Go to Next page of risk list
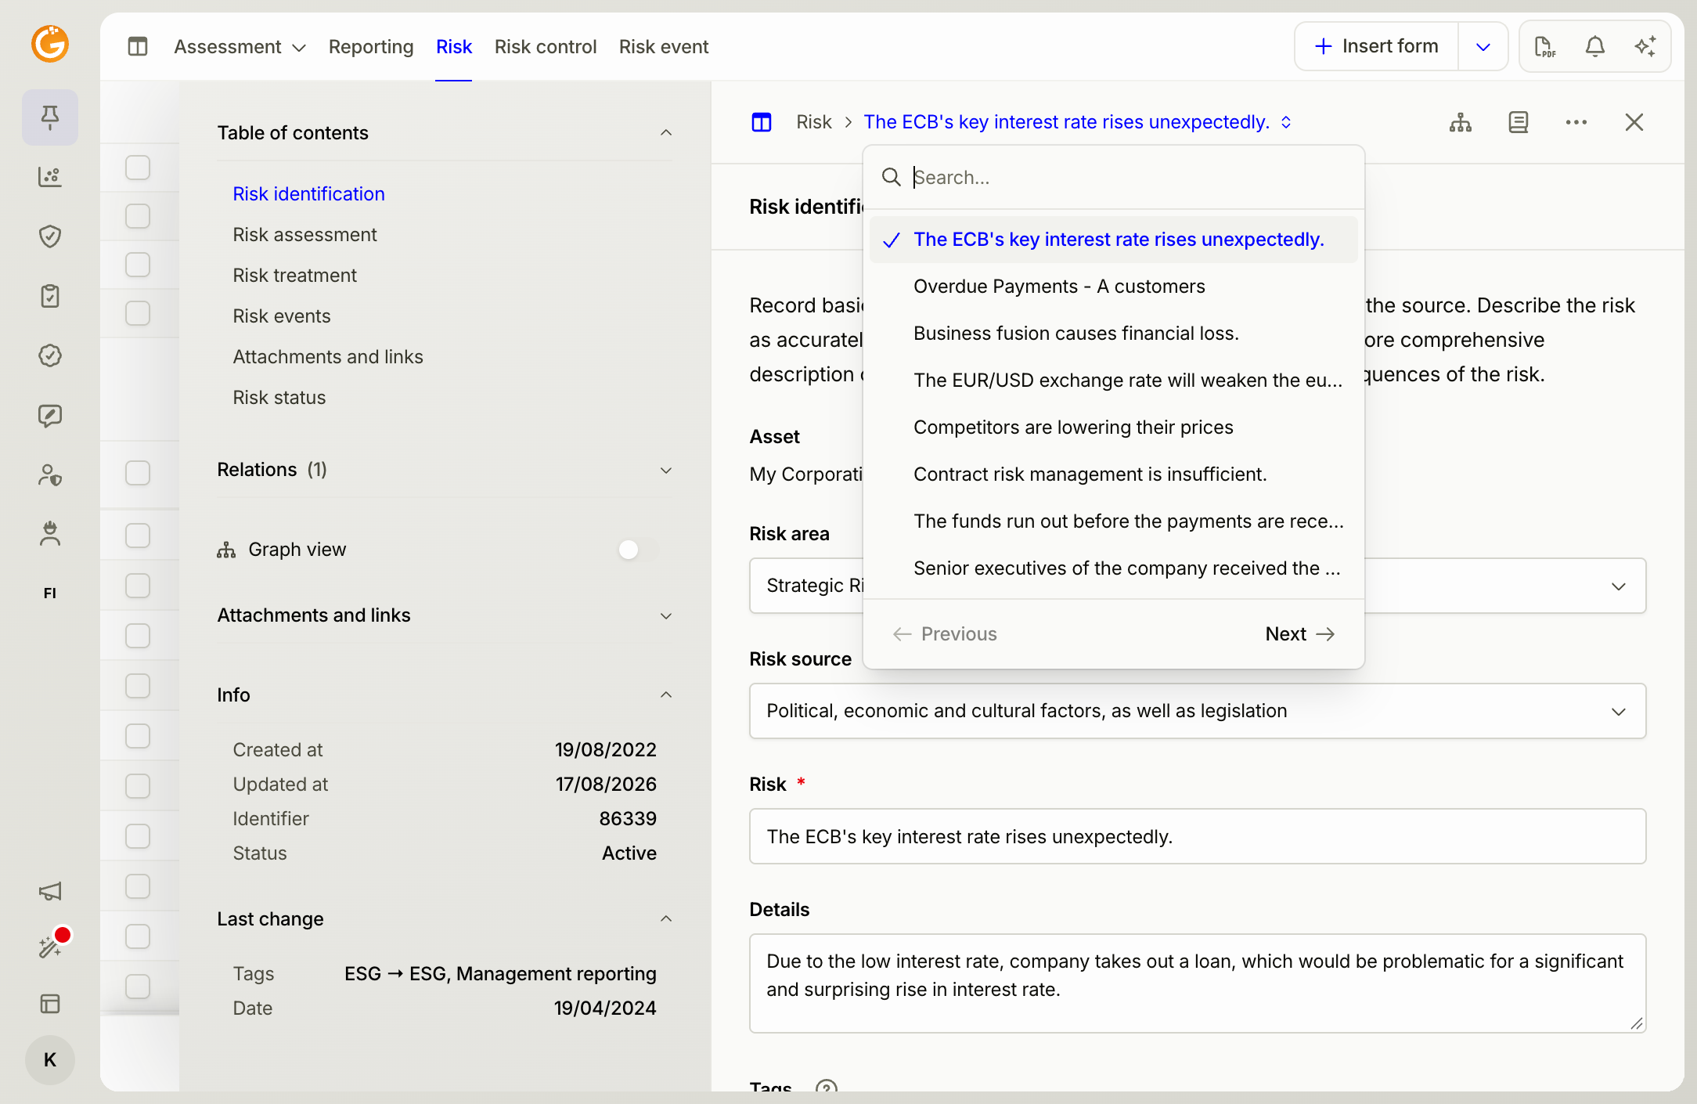The width and height of the screenshot is (1697, 1104). click(x=1300, y=634)
